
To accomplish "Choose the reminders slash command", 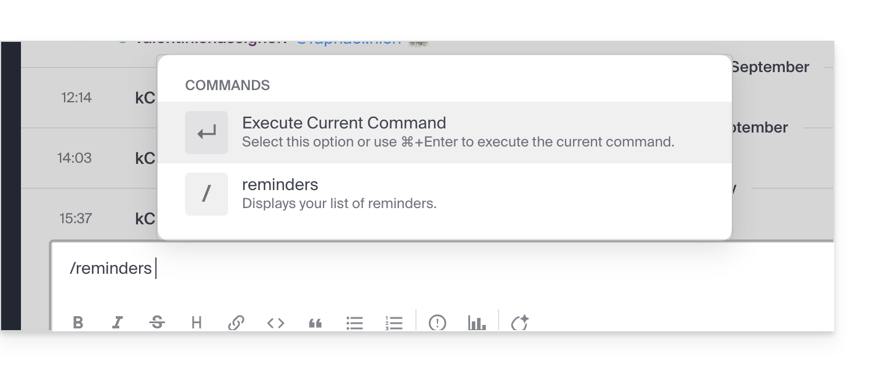I will pos(444,194).
